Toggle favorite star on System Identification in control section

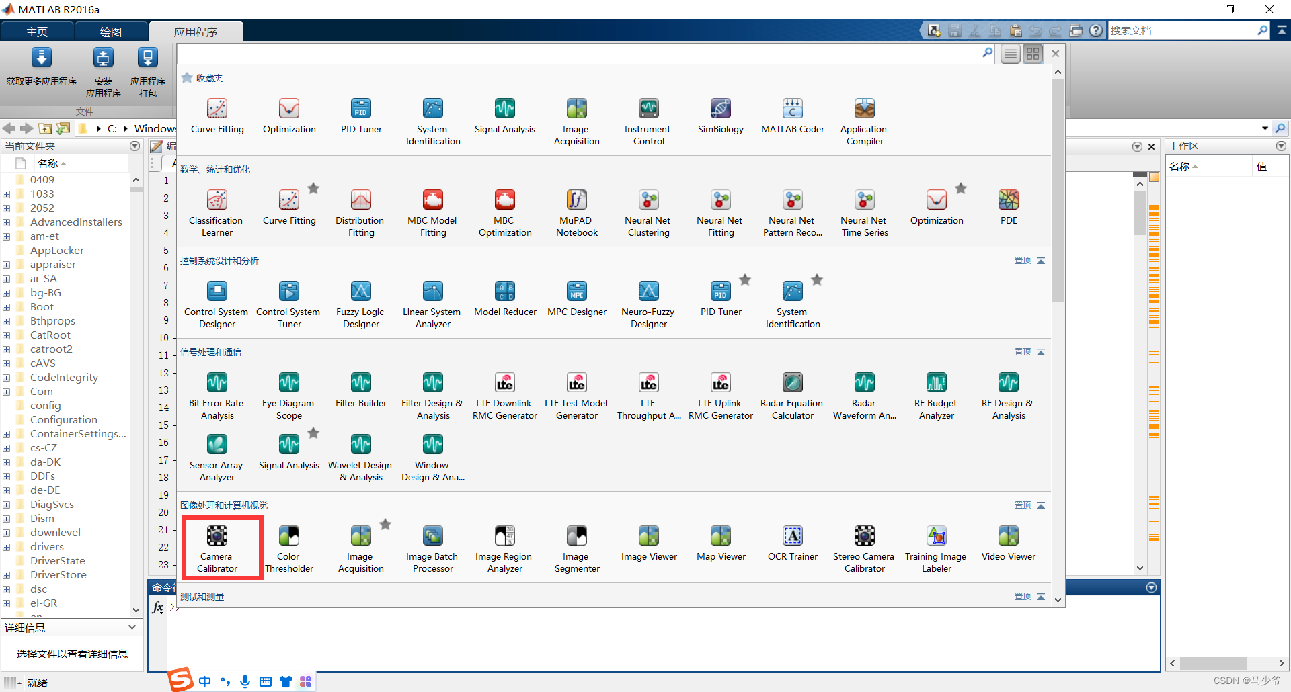click(x=817, y=280)
